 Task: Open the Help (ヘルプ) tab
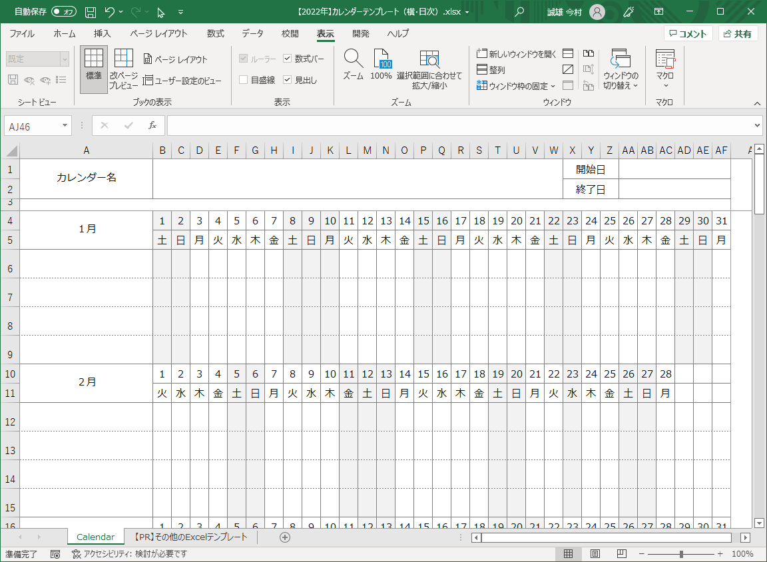(x=398, y=34)
